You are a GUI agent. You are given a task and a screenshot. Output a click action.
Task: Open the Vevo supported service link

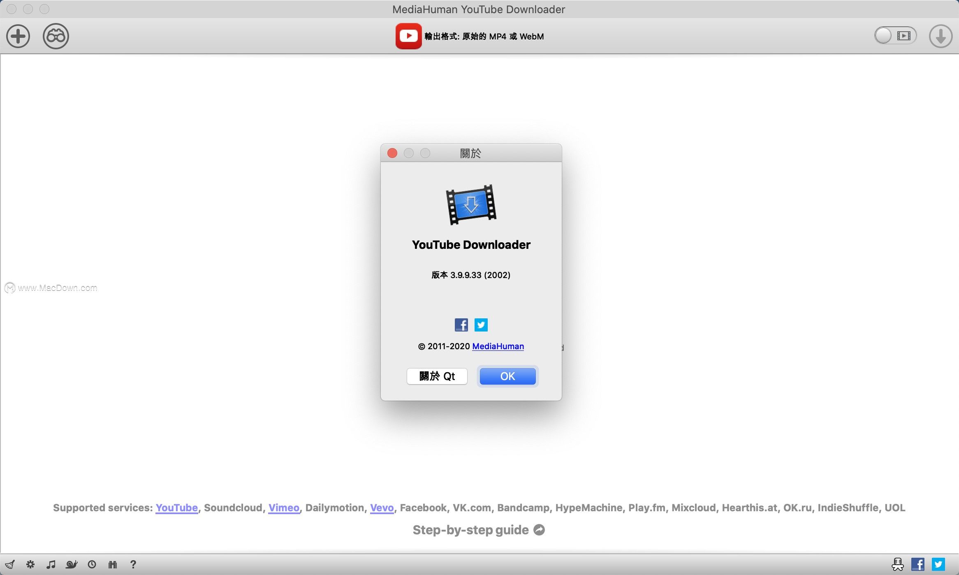pos(382,508)
